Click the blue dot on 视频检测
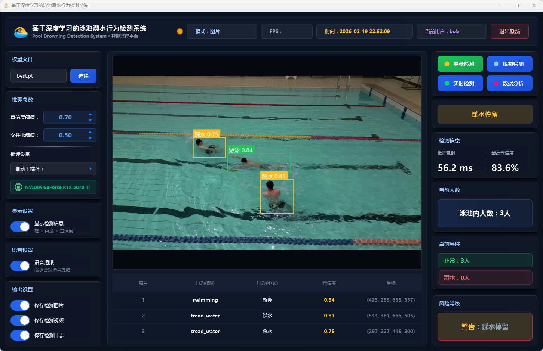Image resolution: width=543 pixels, height=351 pixels. pos(496,64)
